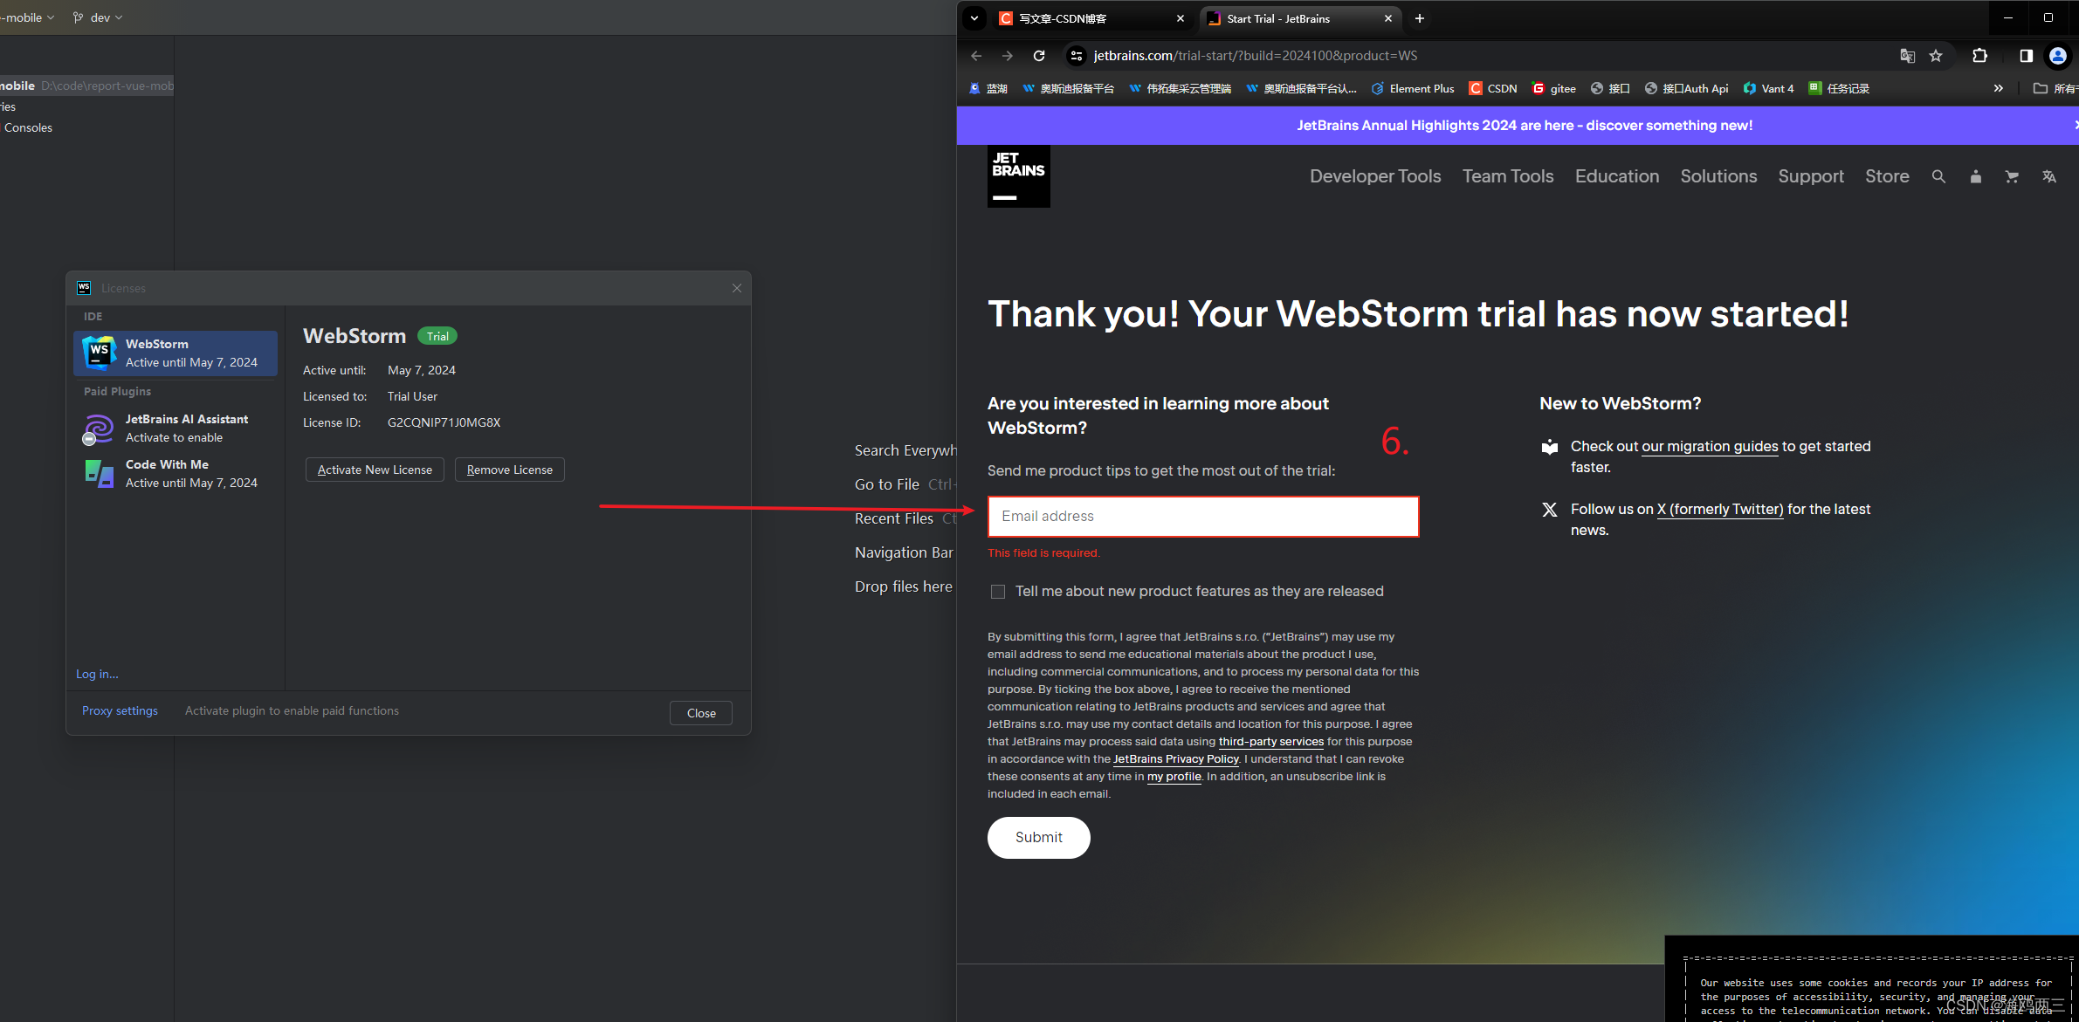Open the Education menu
The height and width of the screenshot is (1022, 2079).
tap(1617, 176)
